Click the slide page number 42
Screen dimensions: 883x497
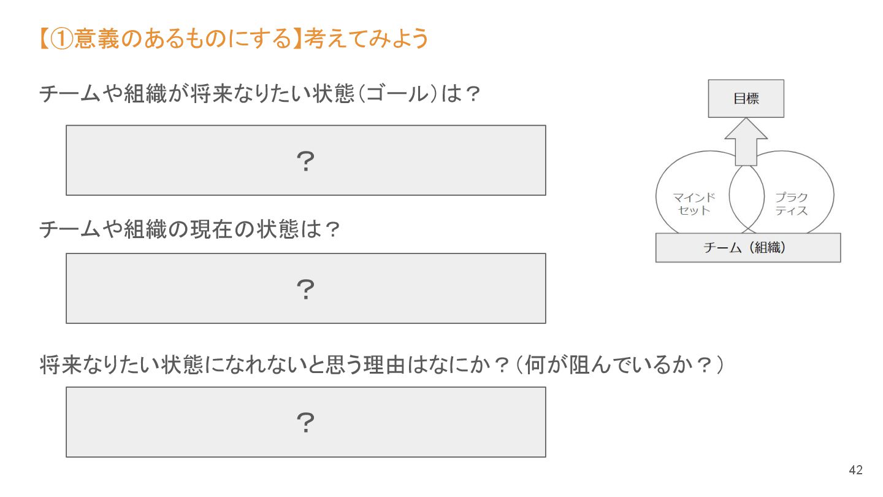click(855, 471)
